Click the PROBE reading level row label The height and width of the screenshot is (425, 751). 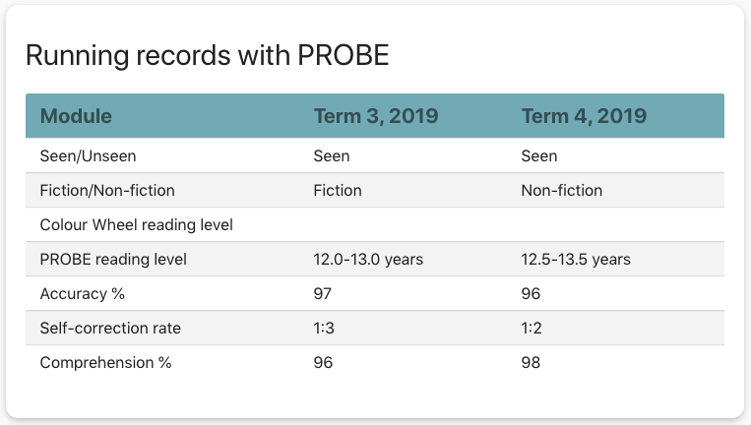pos(113,260)
